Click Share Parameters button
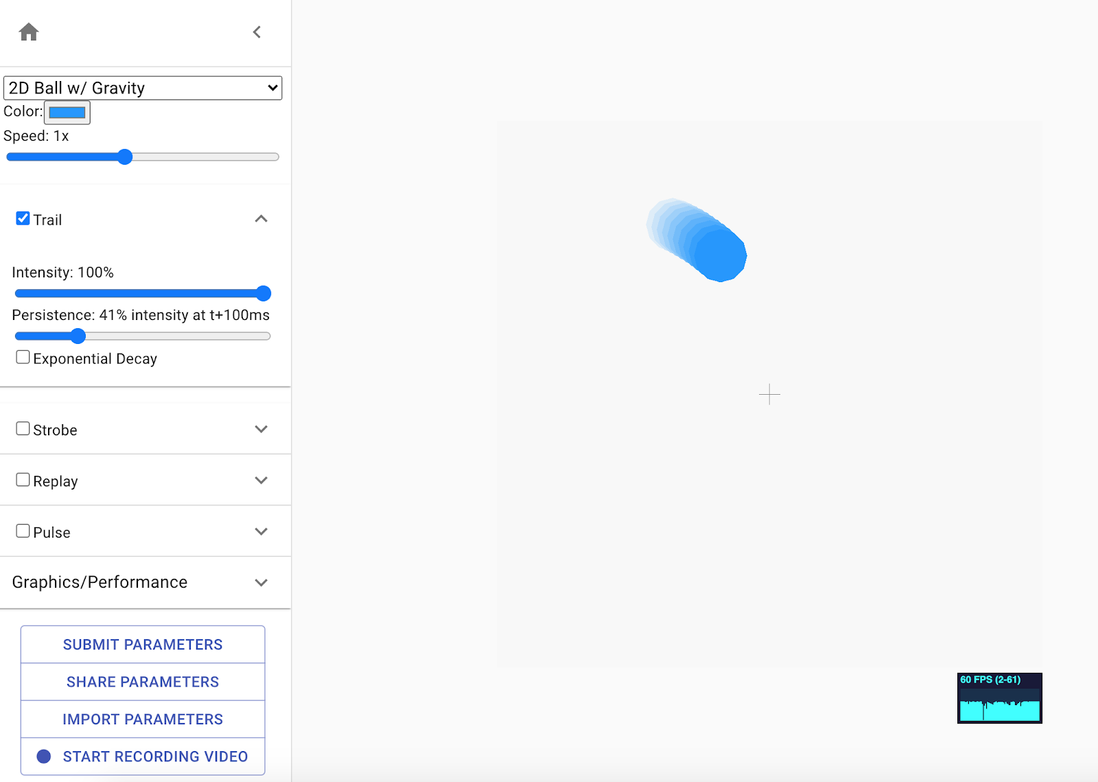The width and height of the screenshot is (1098, 782). click(143, 682)
